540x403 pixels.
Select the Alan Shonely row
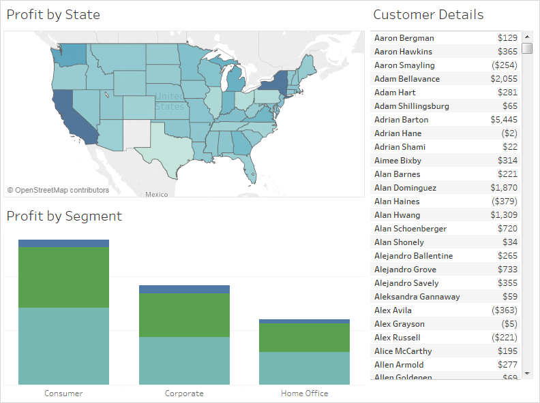click(445, 242)
